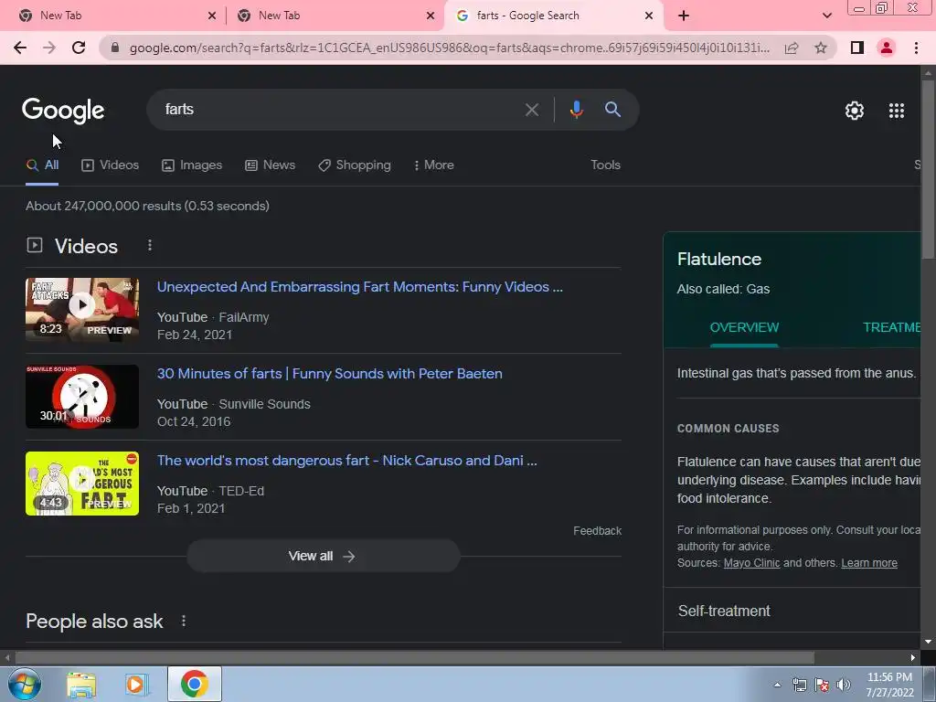Open the Google apps grid
Viewport: 936px width, 702px height.
[x=896, y=111]
